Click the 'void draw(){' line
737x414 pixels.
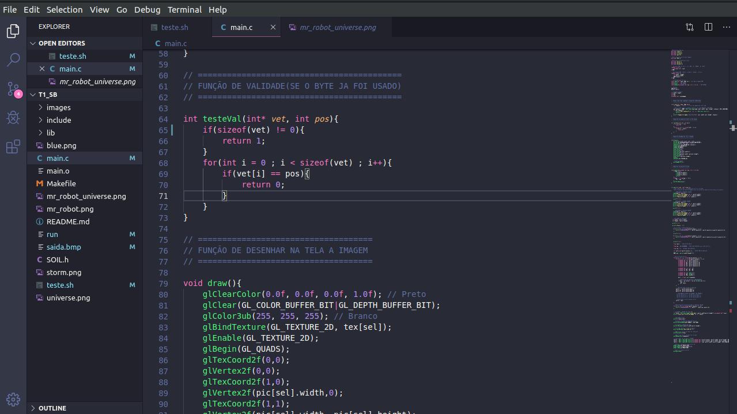[x=212, y=283]
